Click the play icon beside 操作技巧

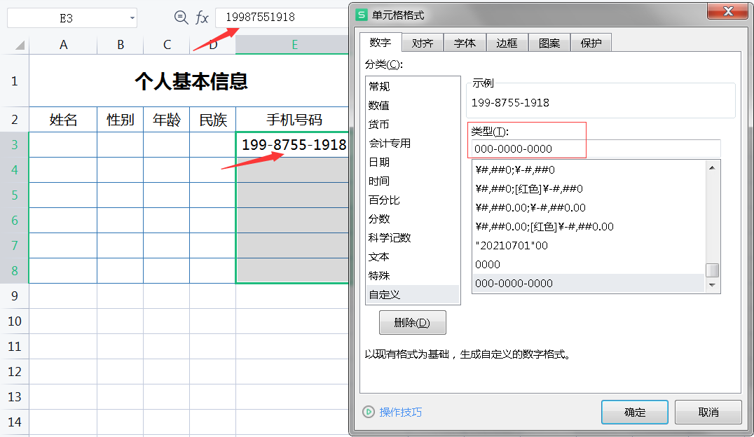point(369,412)
